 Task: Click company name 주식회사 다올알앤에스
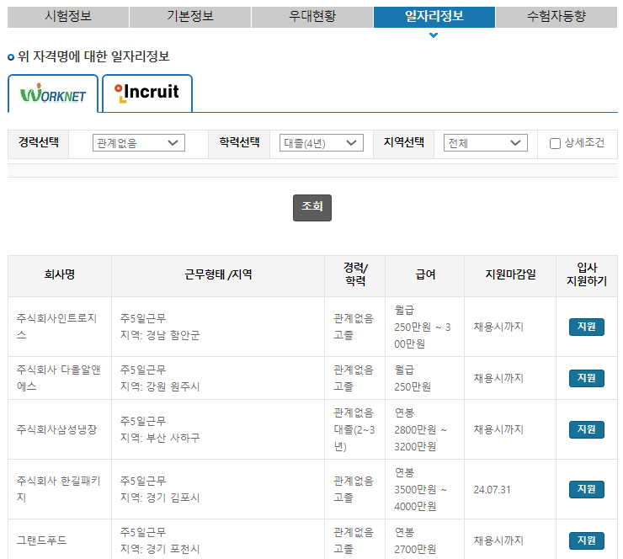click(x=58, y=378)
